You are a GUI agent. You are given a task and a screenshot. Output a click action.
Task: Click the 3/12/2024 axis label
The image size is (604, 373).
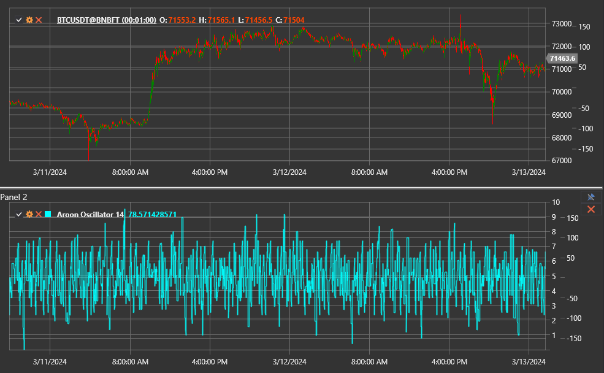pyautogui.click(x=289, y=172)
